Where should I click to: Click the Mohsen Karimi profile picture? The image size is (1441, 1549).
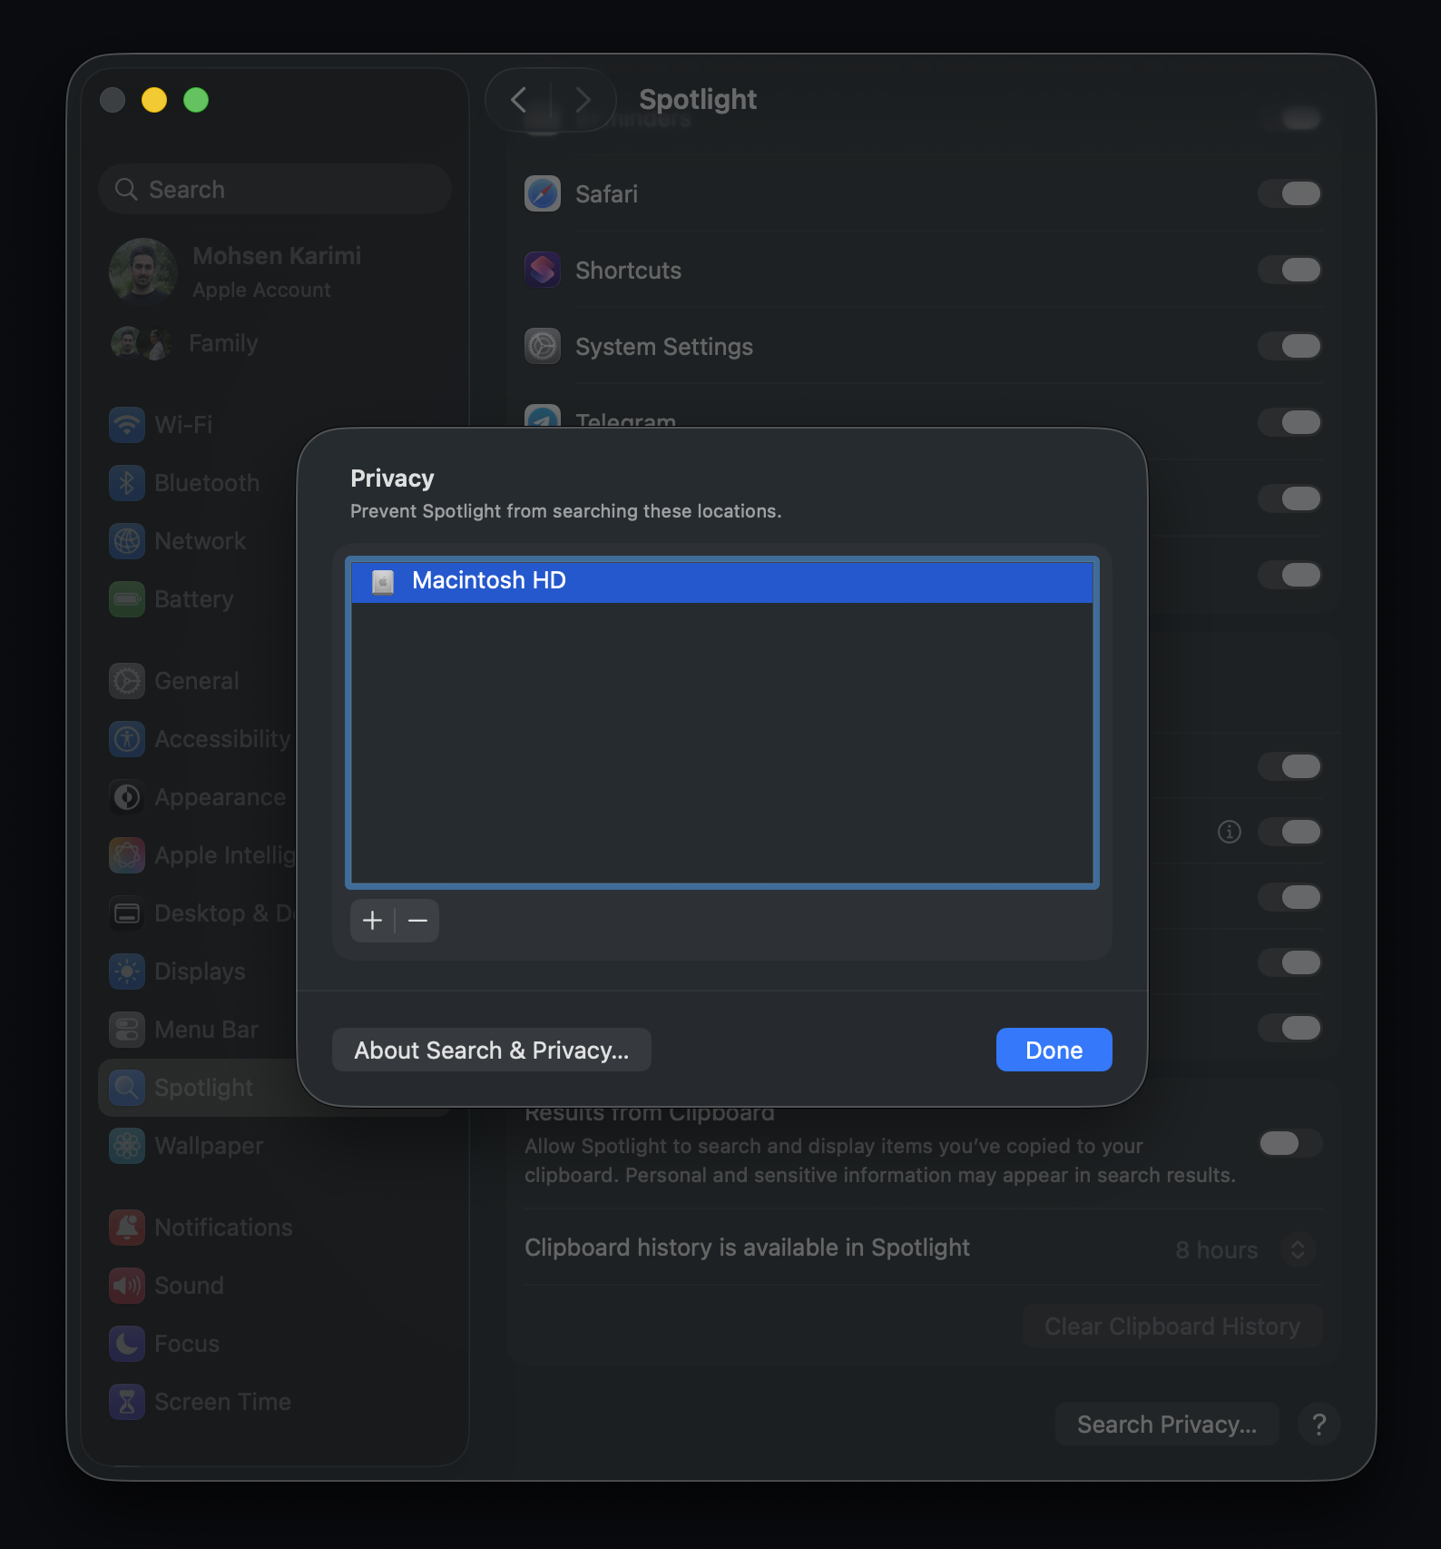point(142,271)
